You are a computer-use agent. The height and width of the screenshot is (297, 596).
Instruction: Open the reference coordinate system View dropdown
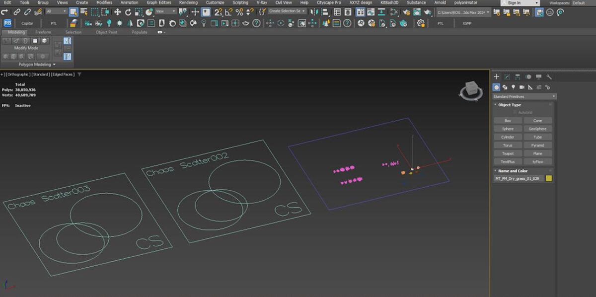click(165, 11)
